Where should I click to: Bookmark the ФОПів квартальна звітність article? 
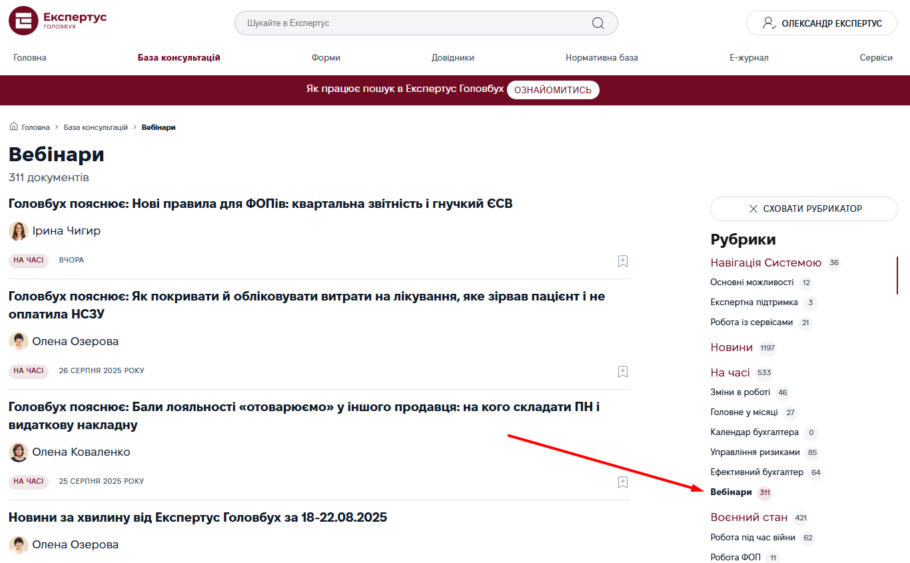623,261
